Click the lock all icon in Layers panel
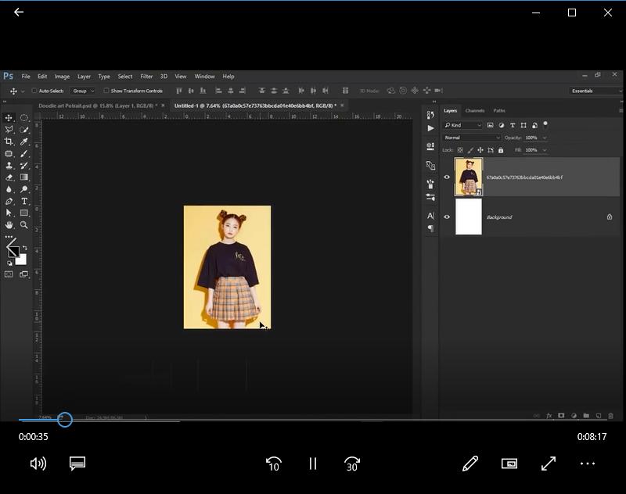The height and width of the screenshot is (494, 626). 501,150
